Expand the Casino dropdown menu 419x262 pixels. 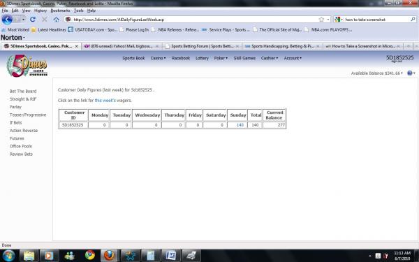click(x=158, y=58)
